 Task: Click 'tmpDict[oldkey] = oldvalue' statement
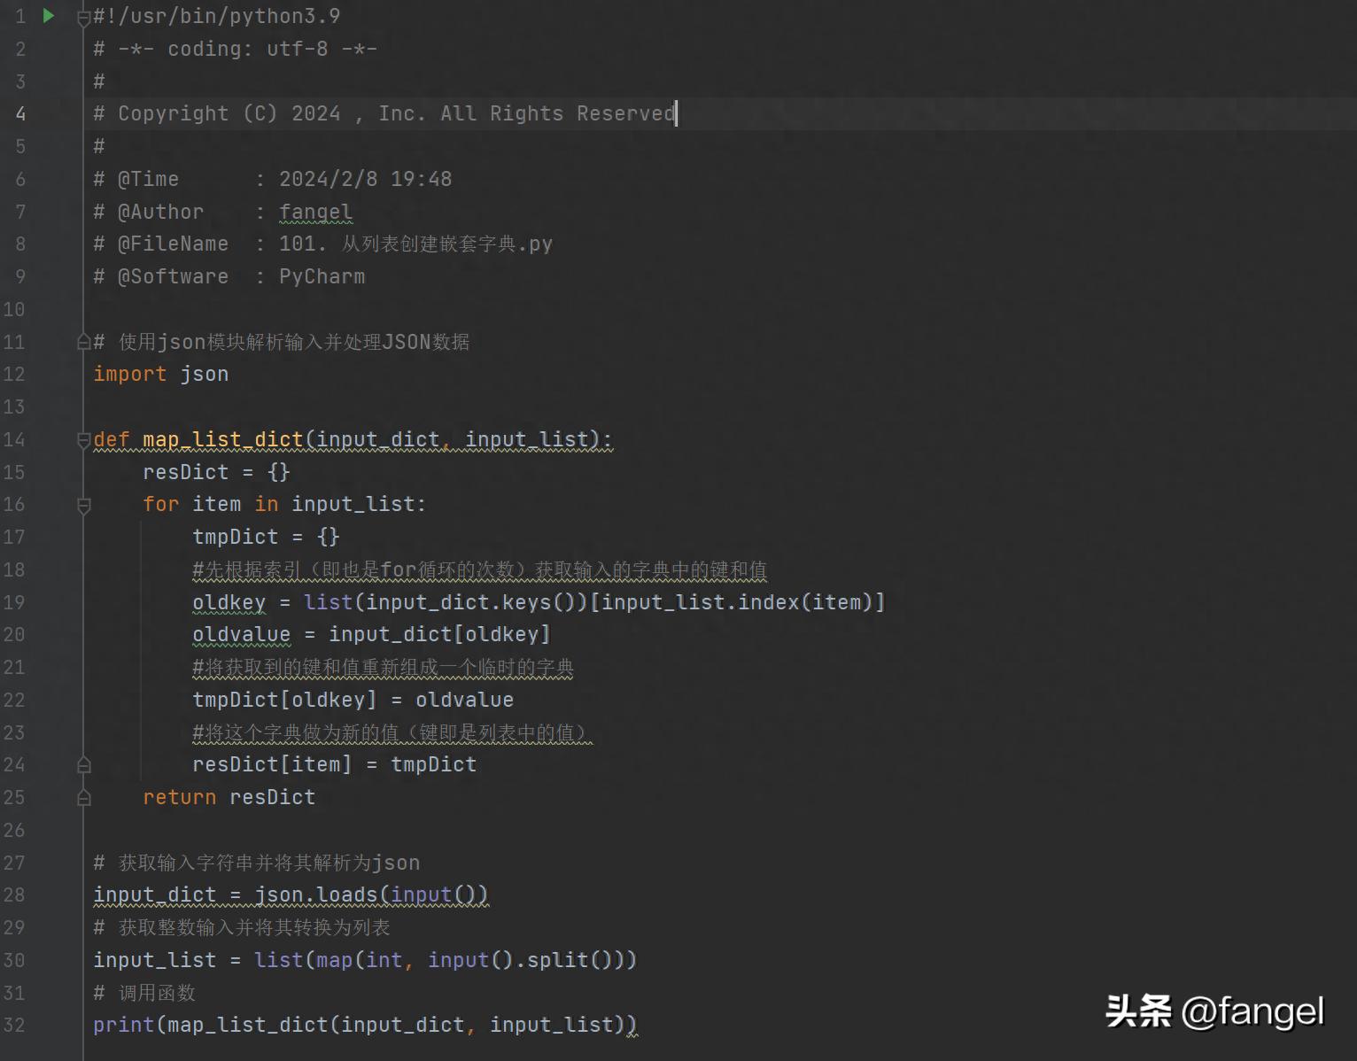click(353, 700)
